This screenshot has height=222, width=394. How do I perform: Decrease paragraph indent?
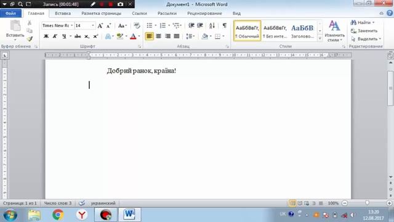191,26
